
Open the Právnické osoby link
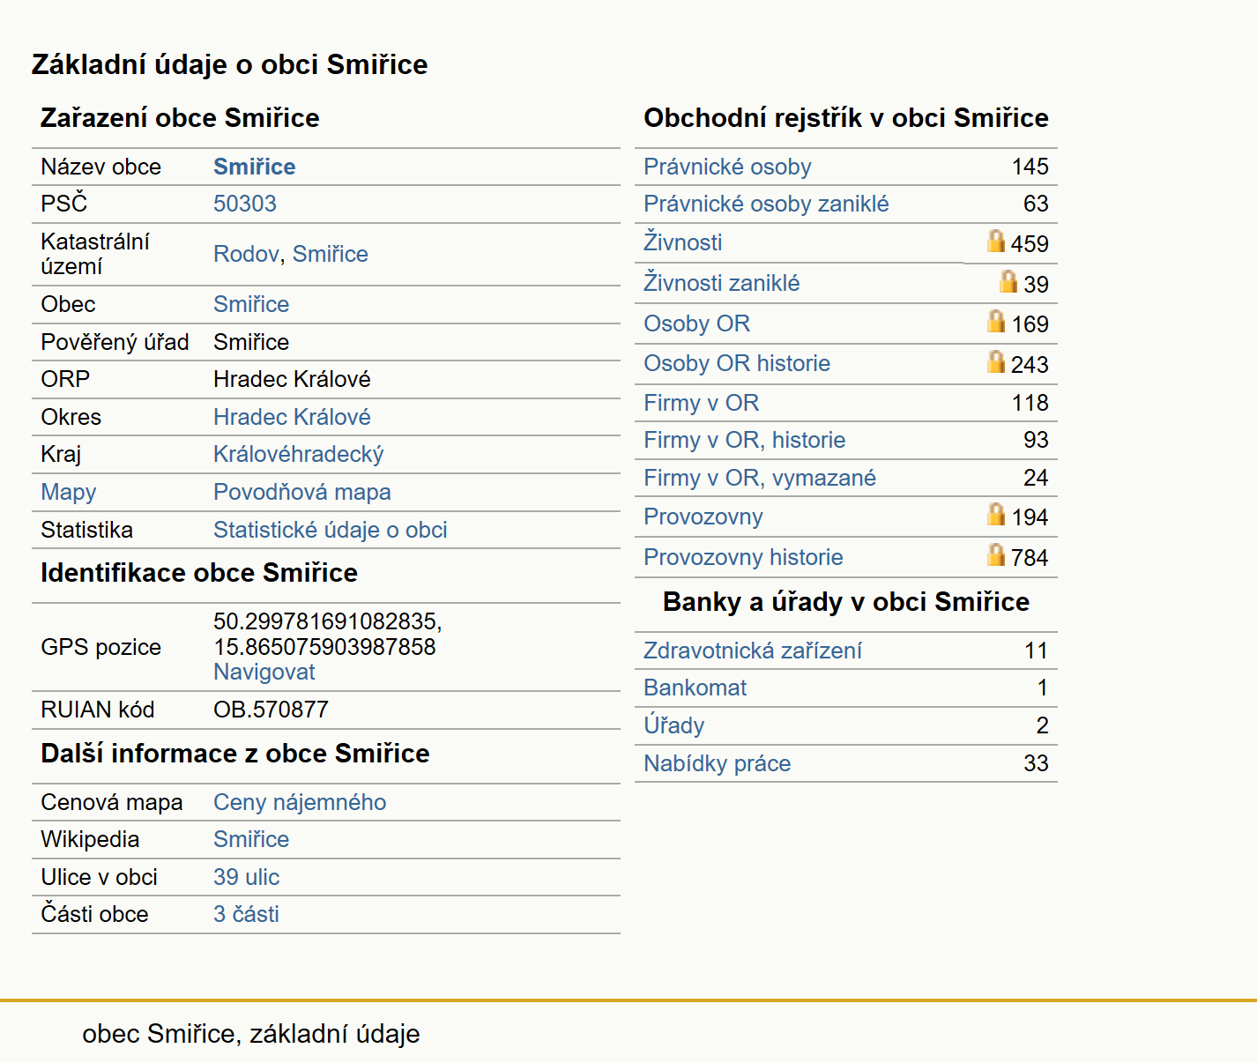727,167
